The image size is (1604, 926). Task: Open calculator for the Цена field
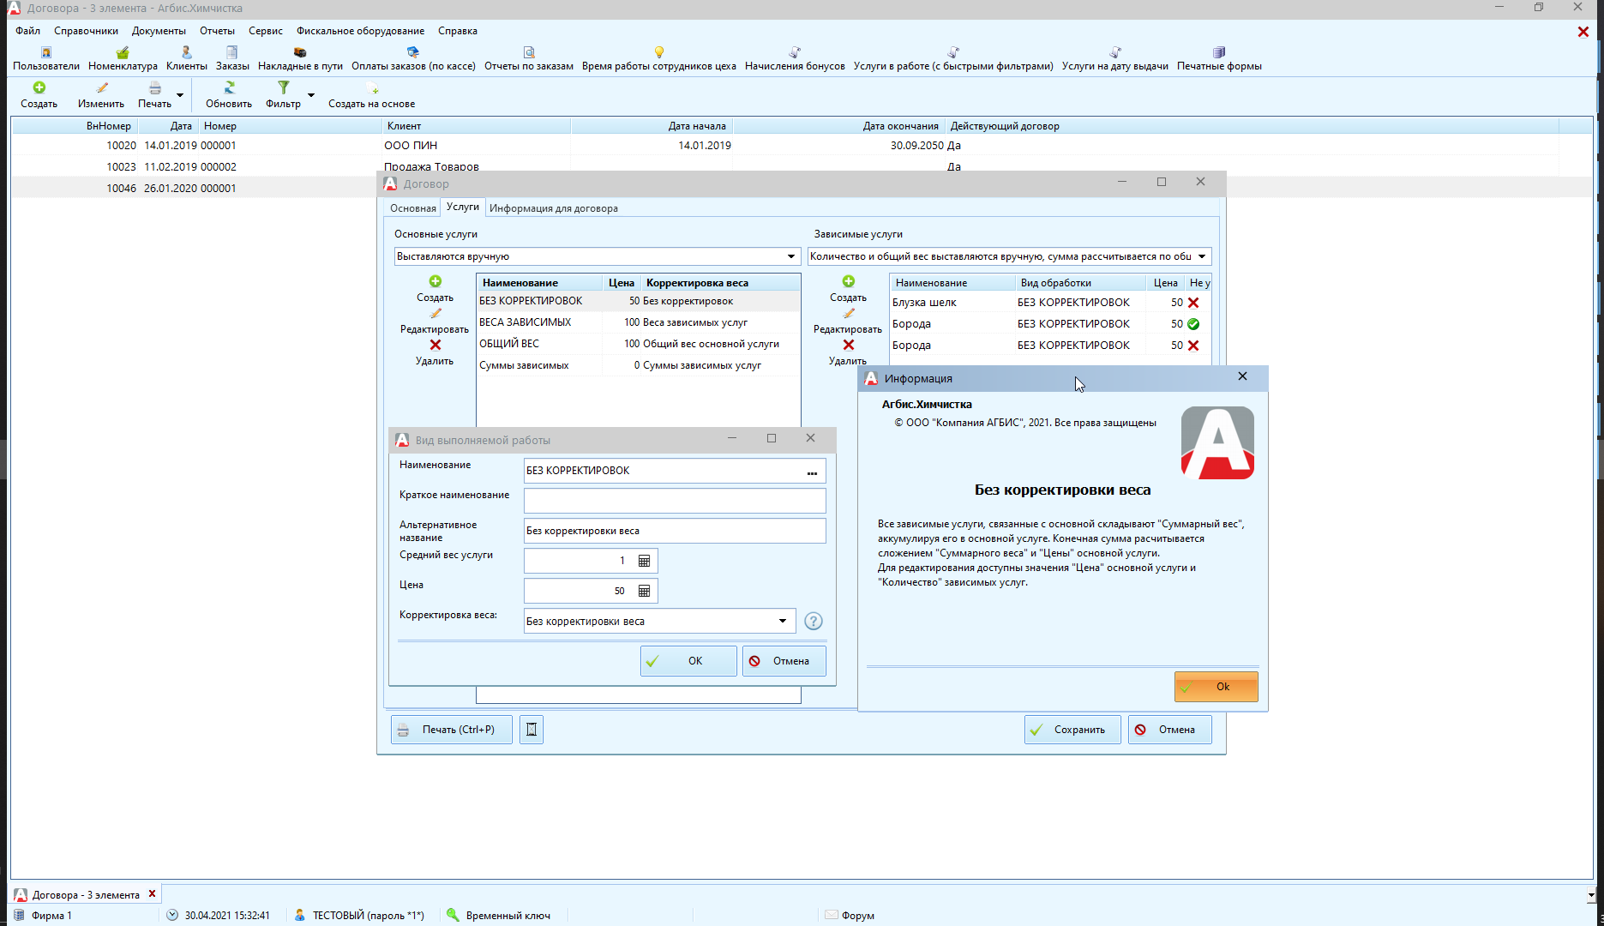[645, 591]
